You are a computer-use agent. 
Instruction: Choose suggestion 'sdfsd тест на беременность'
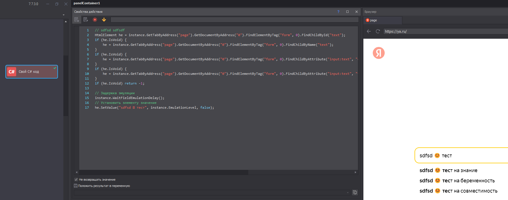[457, 181]
